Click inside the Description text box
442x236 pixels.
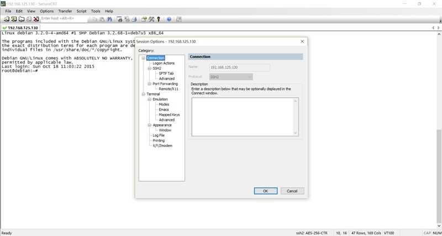tap(245, 117)
